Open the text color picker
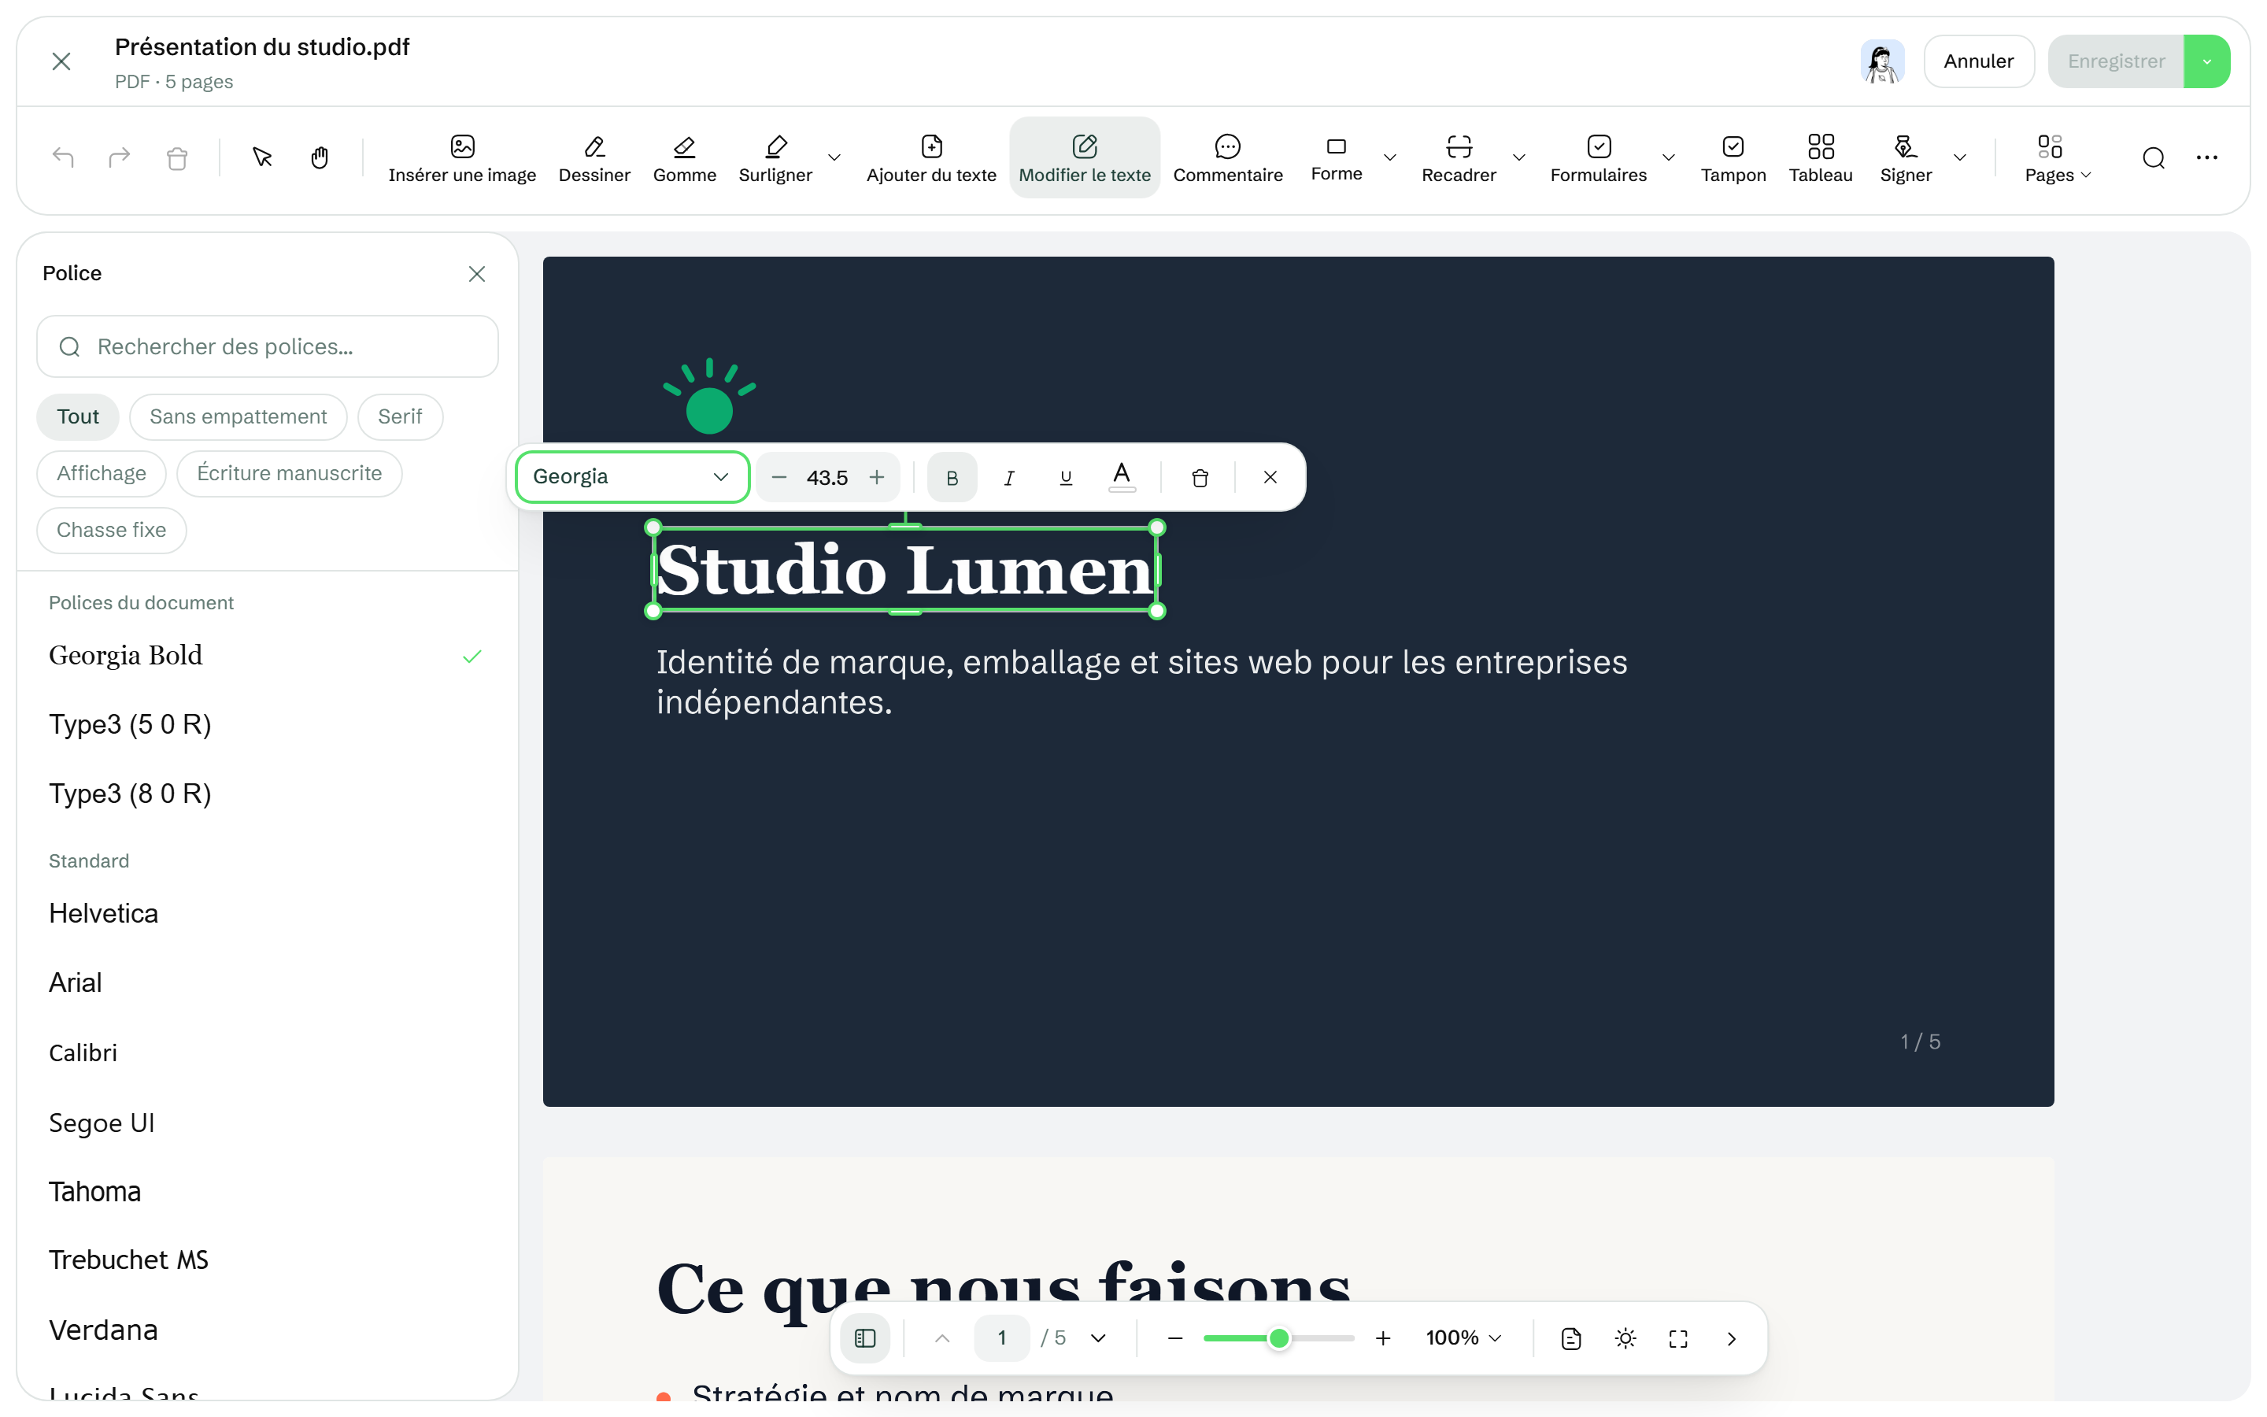Viewport: 2267px width, 1417px height. click(x=1122, y=477)
